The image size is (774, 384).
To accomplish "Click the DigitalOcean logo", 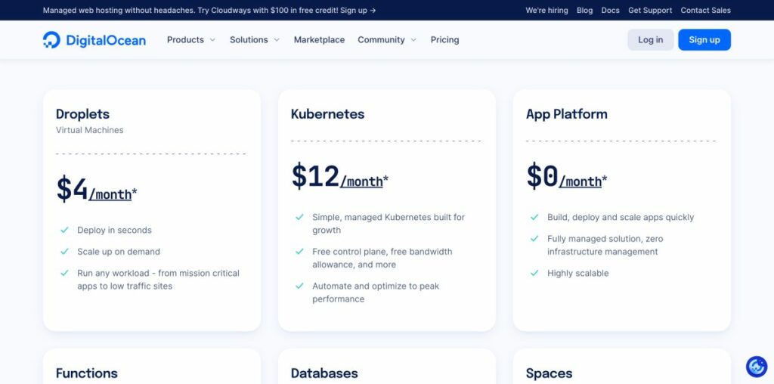I will [94, 40].
